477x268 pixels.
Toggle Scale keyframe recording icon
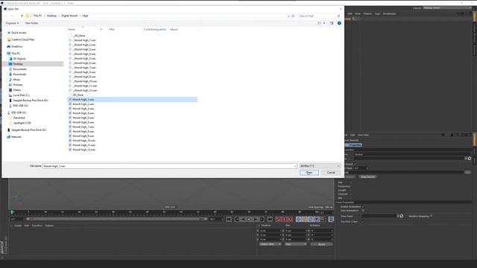[305, 219]
